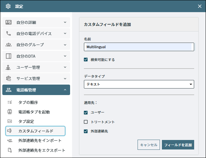Expand 自分の詳細 with its chevron
The height and width of the screenshot is (158, 206).
point(65,22)
